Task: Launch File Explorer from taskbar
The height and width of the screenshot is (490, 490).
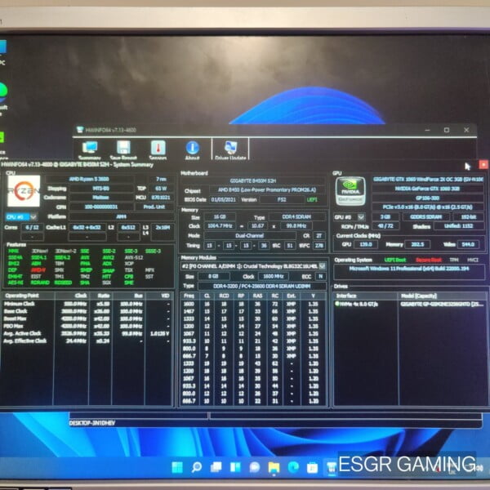Action: pyautogui.click(x=274, y=467)
